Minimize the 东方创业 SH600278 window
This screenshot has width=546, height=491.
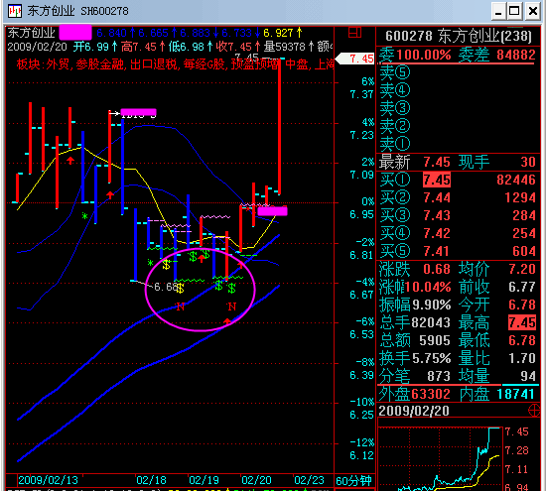pyautogui.click(x=498, y=11)
